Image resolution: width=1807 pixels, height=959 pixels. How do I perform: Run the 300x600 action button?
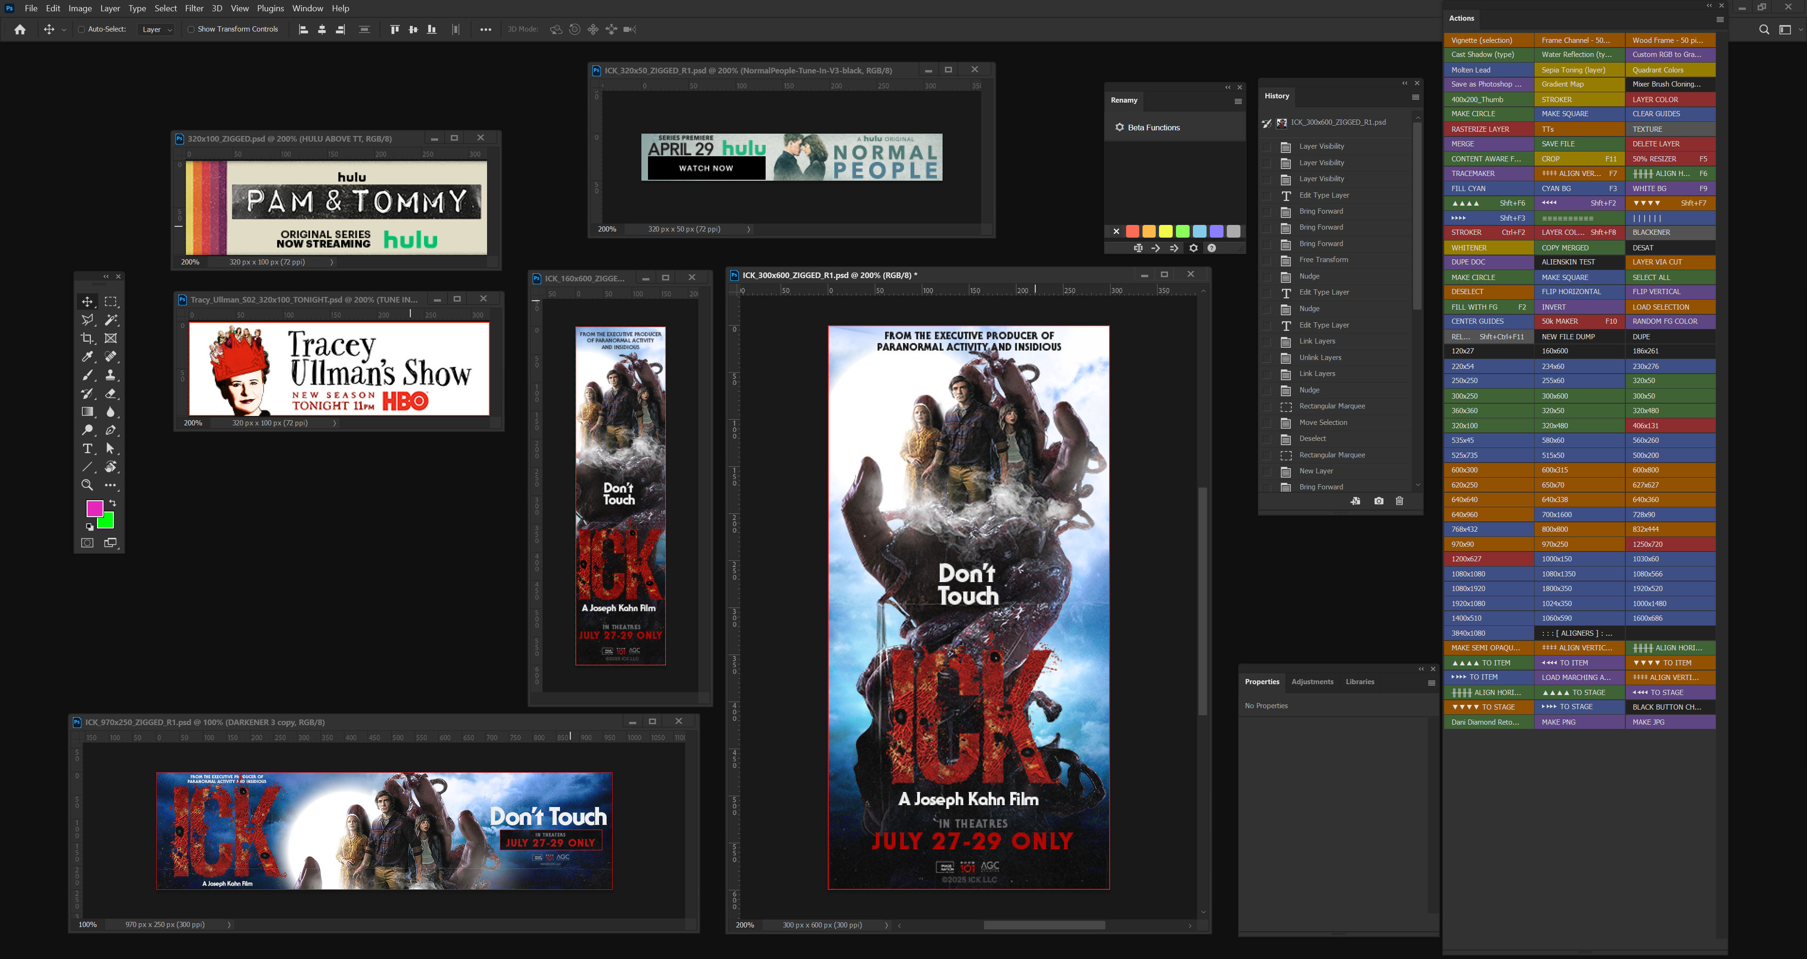click(x=1580, y=396)
